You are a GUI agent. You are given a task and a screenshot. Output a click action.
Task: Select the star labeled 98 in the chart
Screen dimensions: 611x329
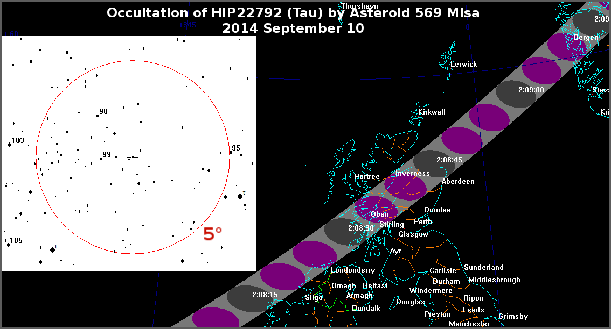(x=98, y=115)
